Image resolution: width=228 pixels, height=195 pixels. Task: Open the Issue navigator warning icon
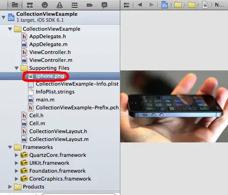pyautogui.click(x=60, y=5)
